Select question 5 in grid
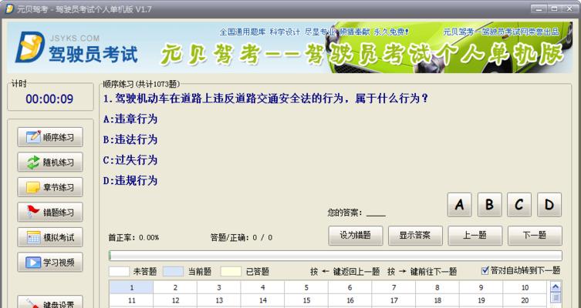Image resolution: width=581 pixels, height=308 pixels. pyautogui.click(x=306, y=287)
